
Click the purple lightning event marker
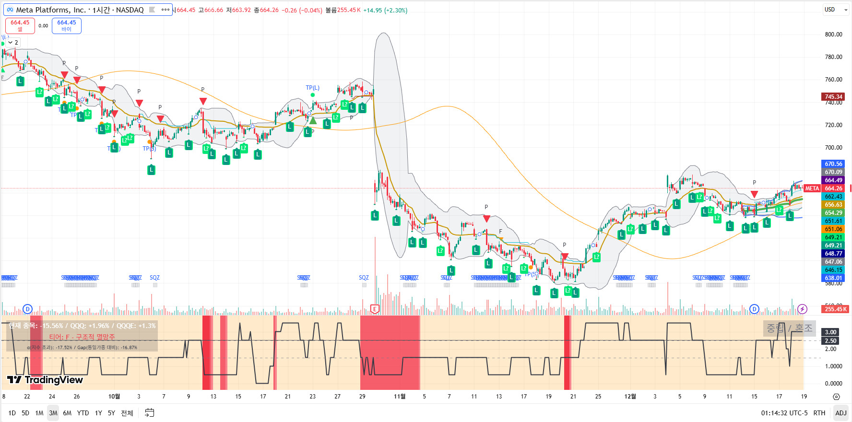pyautogui.click(x=802, y=309)
